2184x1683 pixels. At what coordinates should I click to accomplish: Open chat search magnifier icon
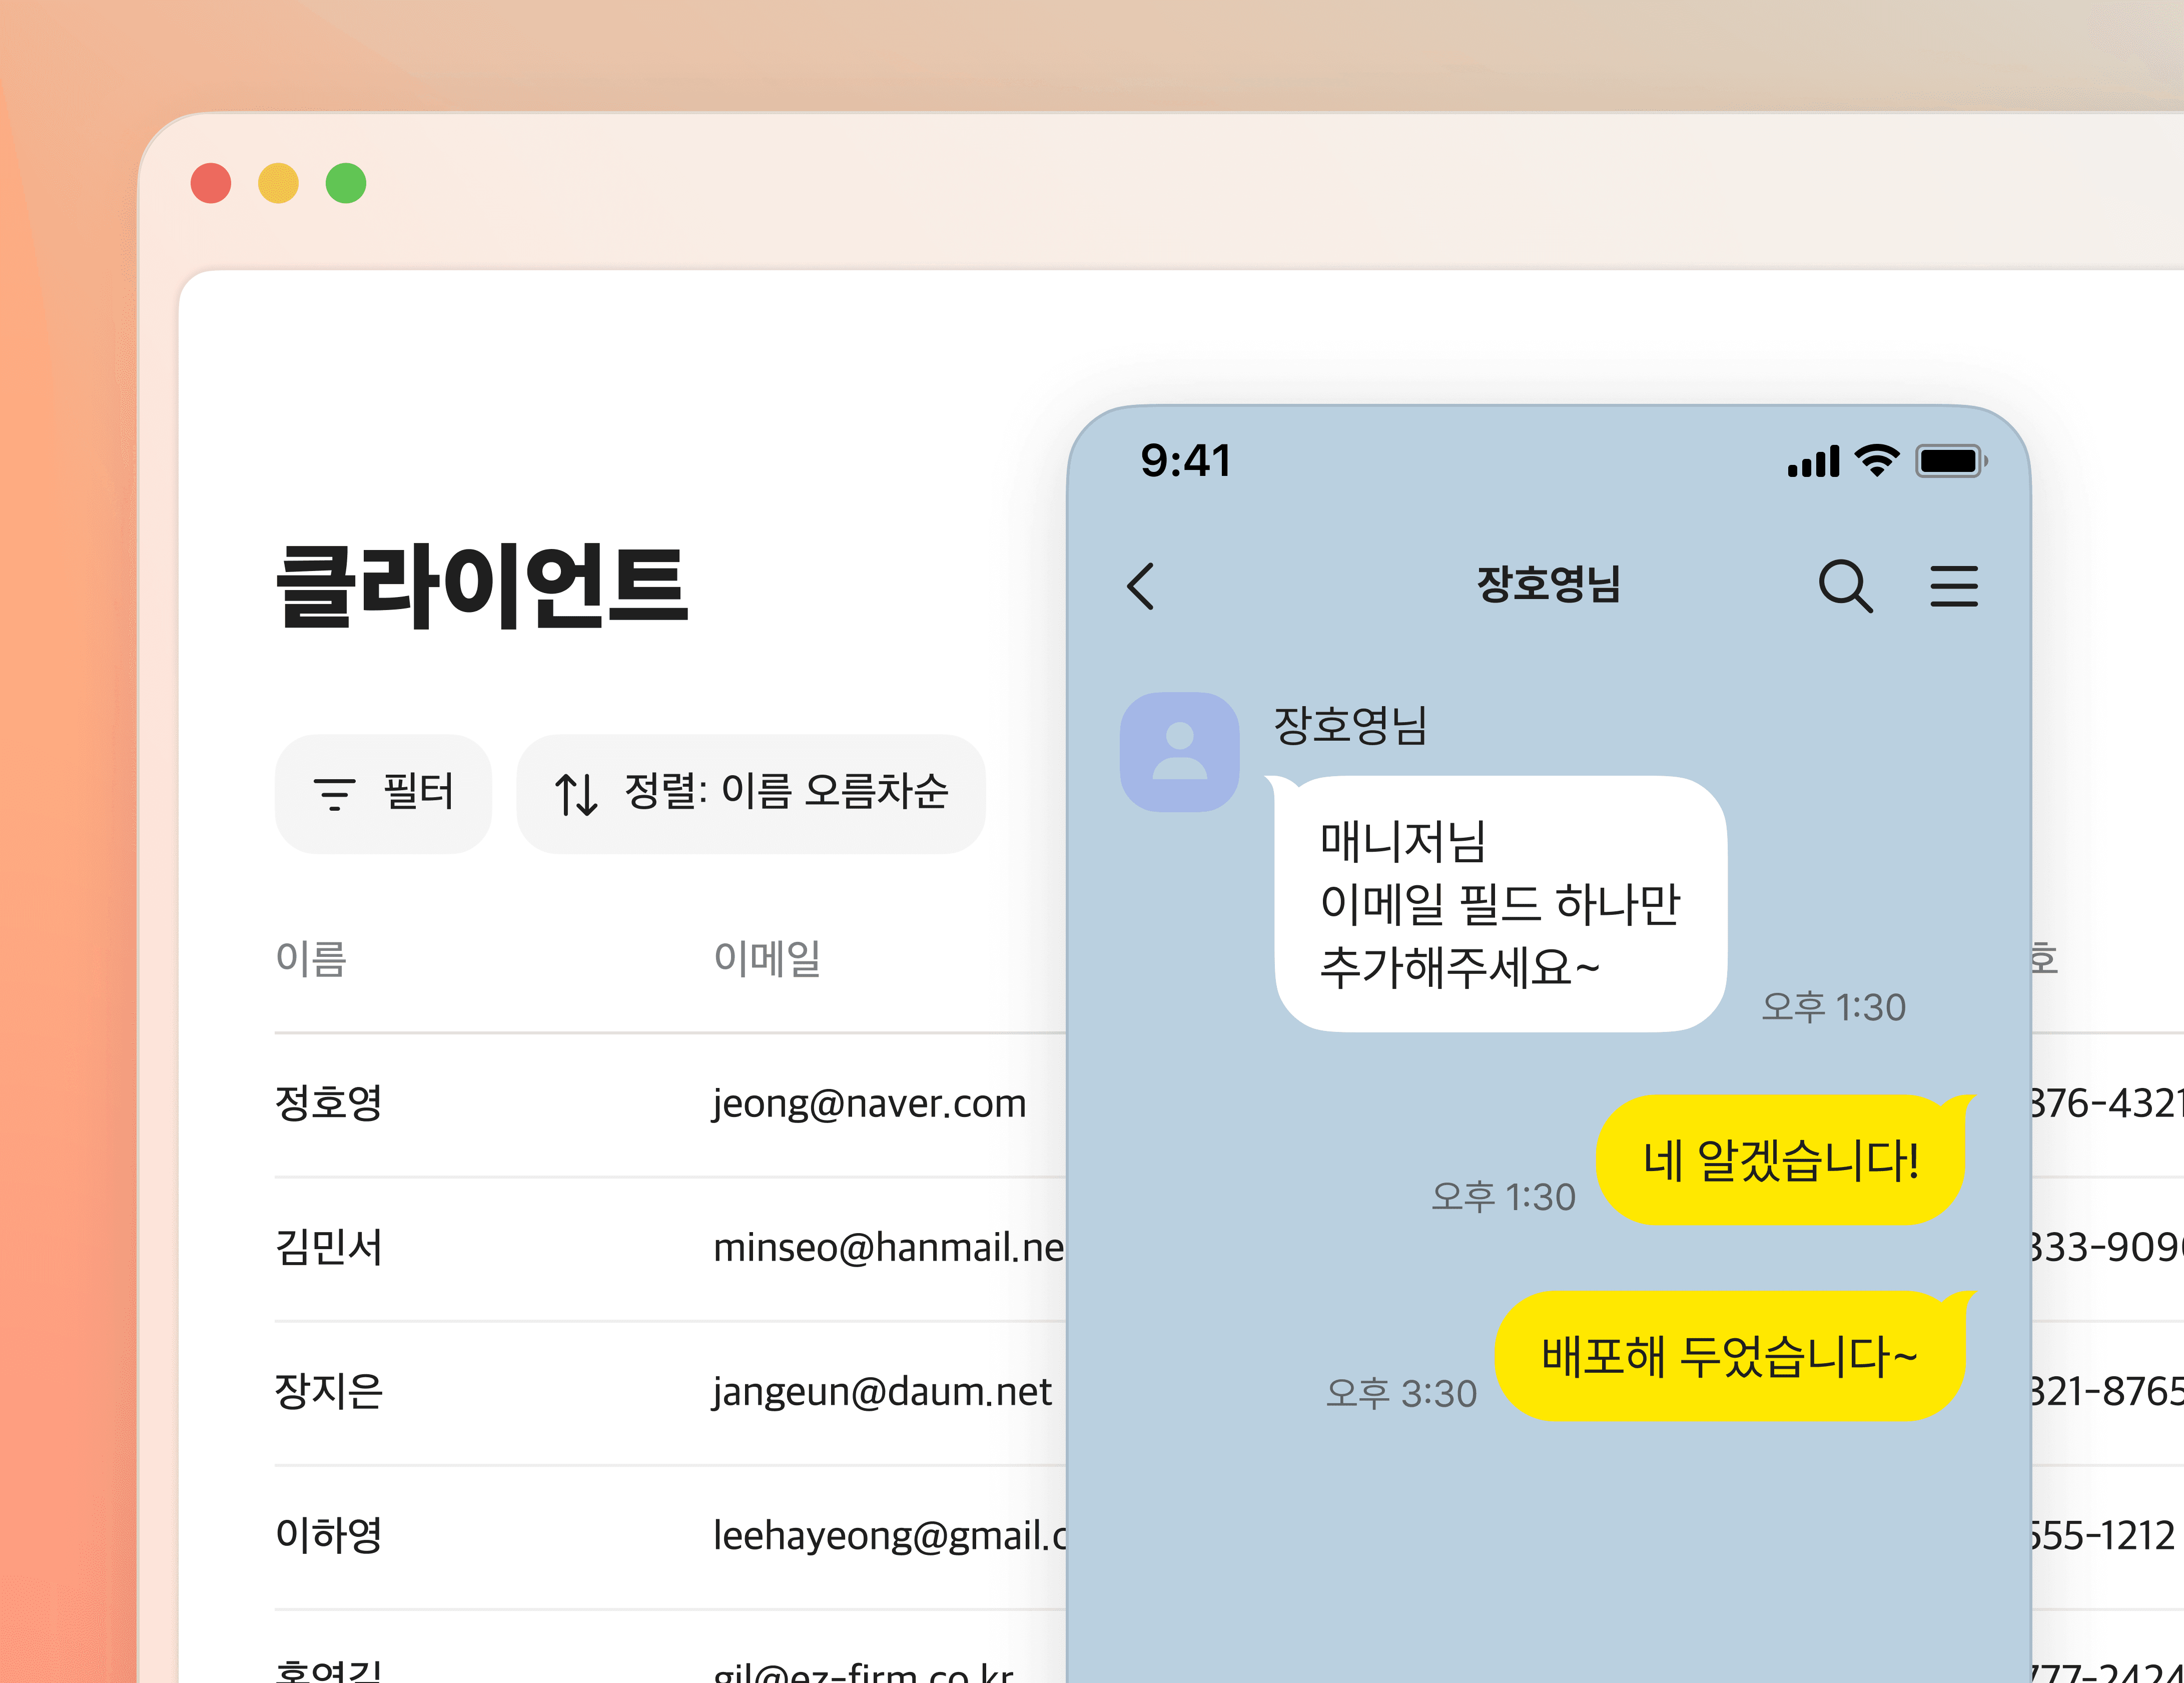(1844, 586)
